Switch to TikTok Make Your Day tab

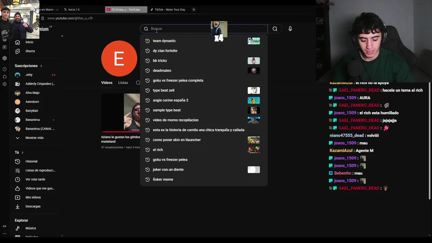[x=168, y=9]
